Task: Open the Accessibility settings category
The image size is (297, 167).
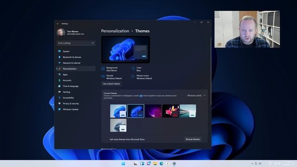Action: coord(76,98)
